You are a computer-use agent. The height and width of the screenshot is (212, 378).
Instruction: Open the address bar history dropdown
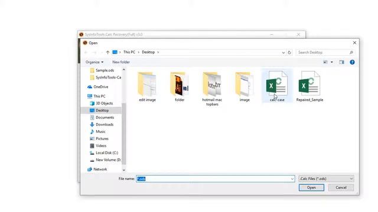[283, 52]
